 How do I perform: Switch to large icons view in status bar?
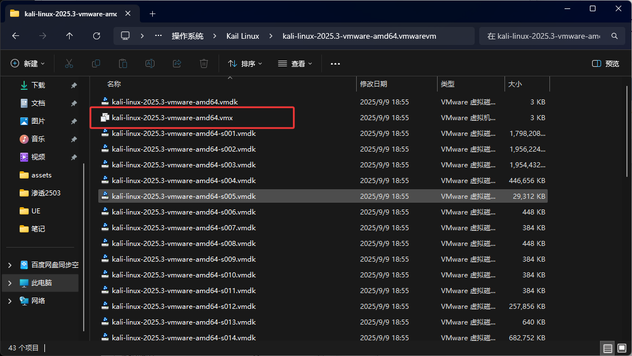pyautogui.click(x=622, y=348)
